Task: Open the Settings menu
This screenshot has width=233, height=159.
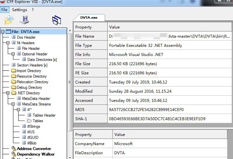Action: pyautogui.click(x=19, y=10)
